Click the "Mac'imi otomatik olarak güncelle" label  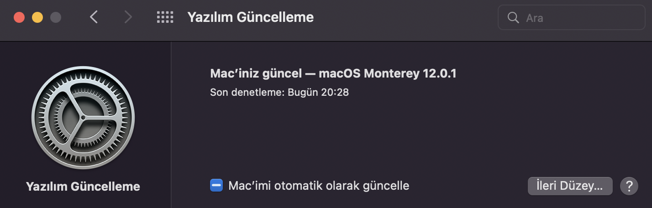tap(319, 186)
